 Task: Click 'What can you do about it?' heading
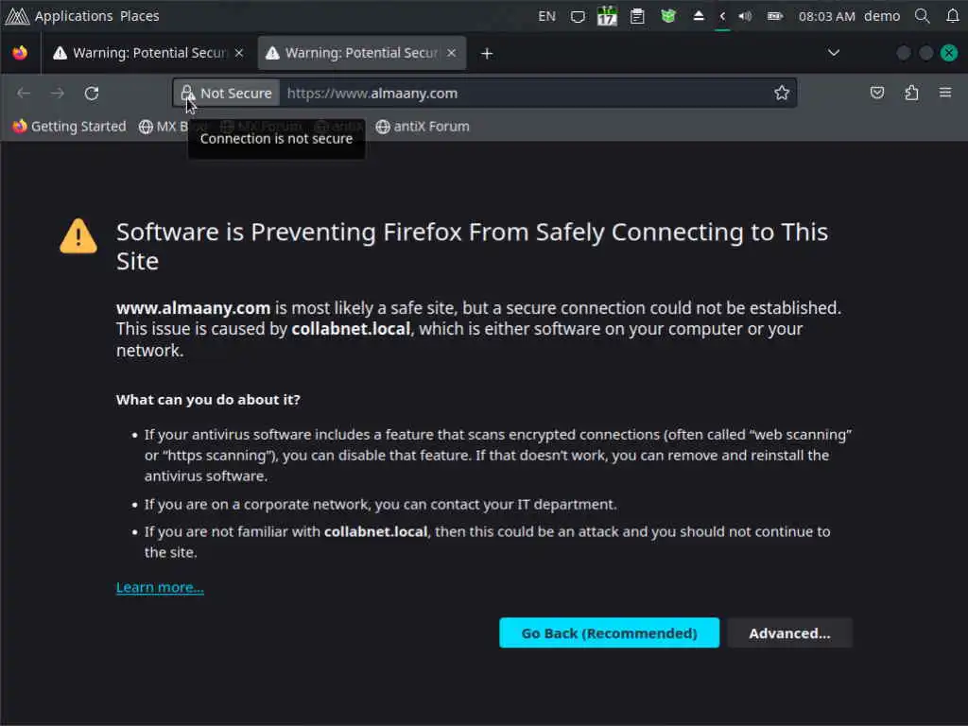tap(208, 400)
